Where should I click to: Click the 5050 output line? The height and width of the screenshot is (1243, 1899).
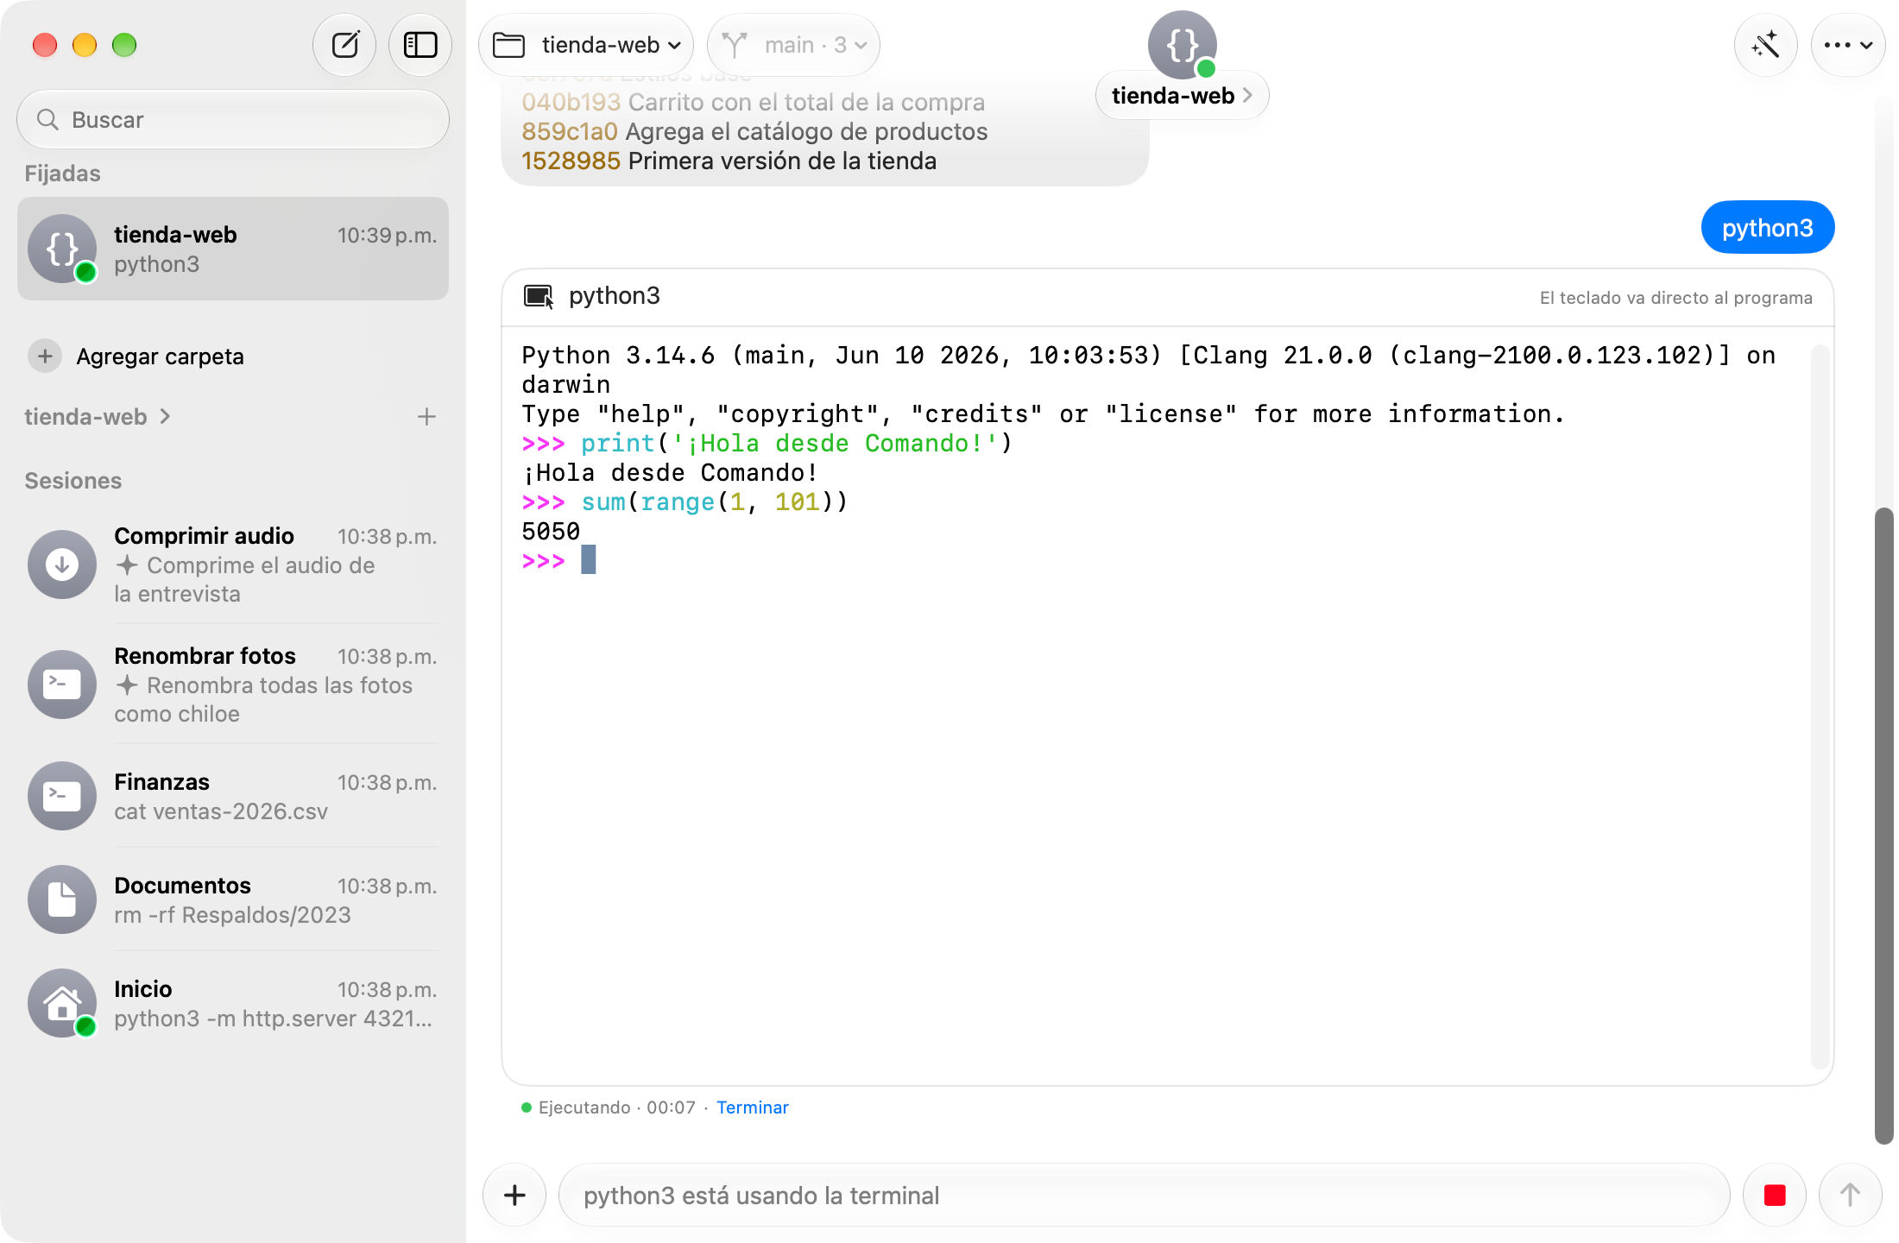pyautogui.click(x=551, y=532)
